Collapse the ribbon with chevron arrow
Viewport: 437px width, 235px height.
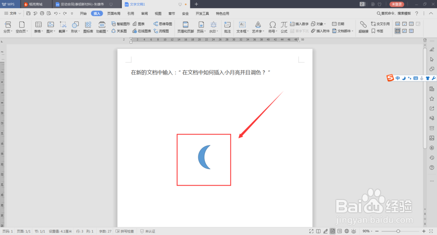tap(431, 14)
